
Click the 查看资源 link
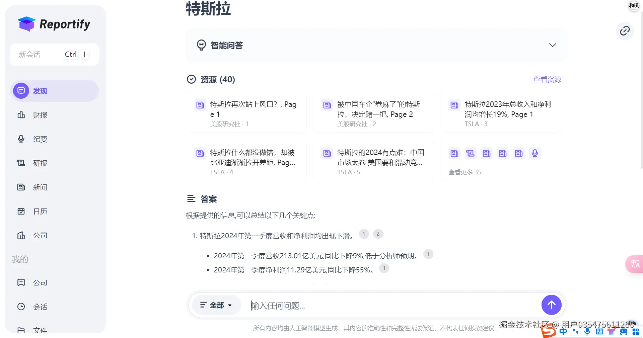pos(547,79)
